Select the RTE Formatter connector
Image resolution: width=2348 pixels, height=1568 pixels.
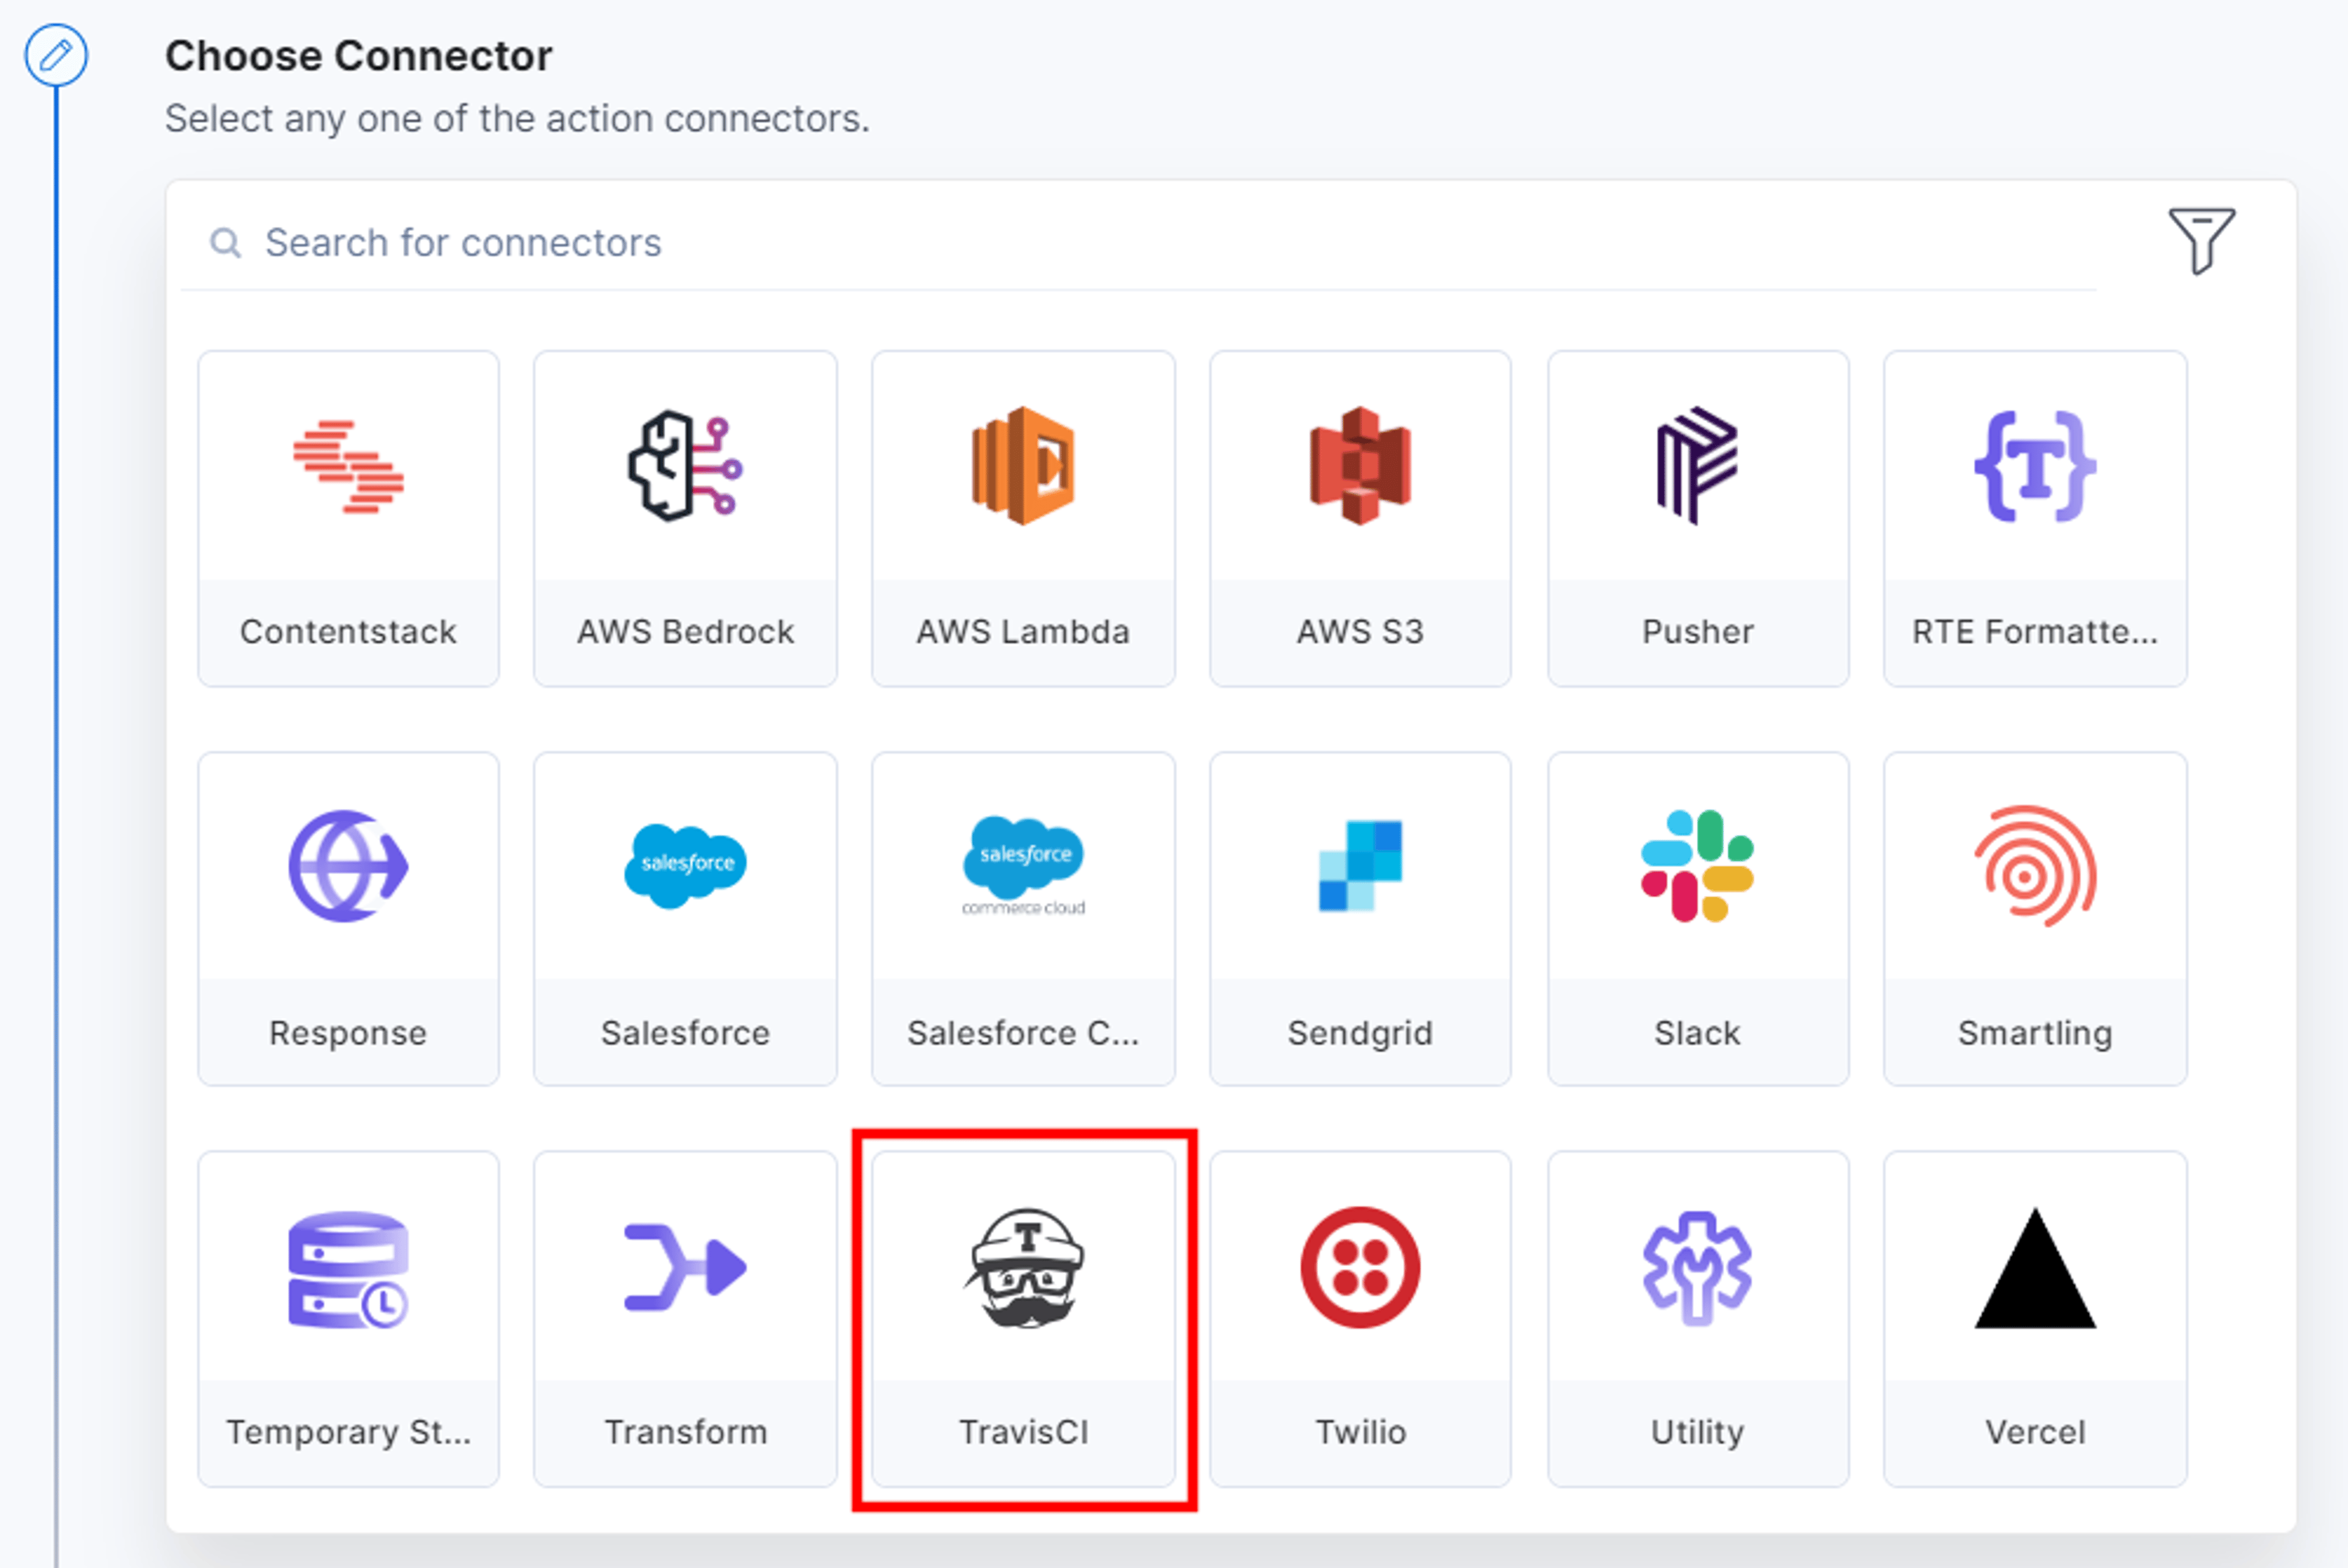(x=2035, y=518)
